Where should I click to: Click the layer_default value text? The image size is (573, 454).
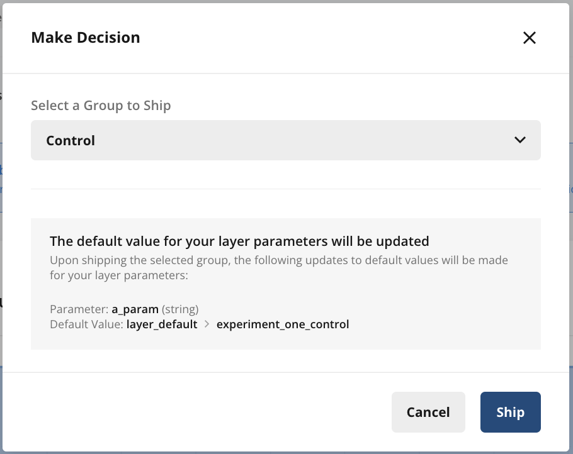point(162,324)
